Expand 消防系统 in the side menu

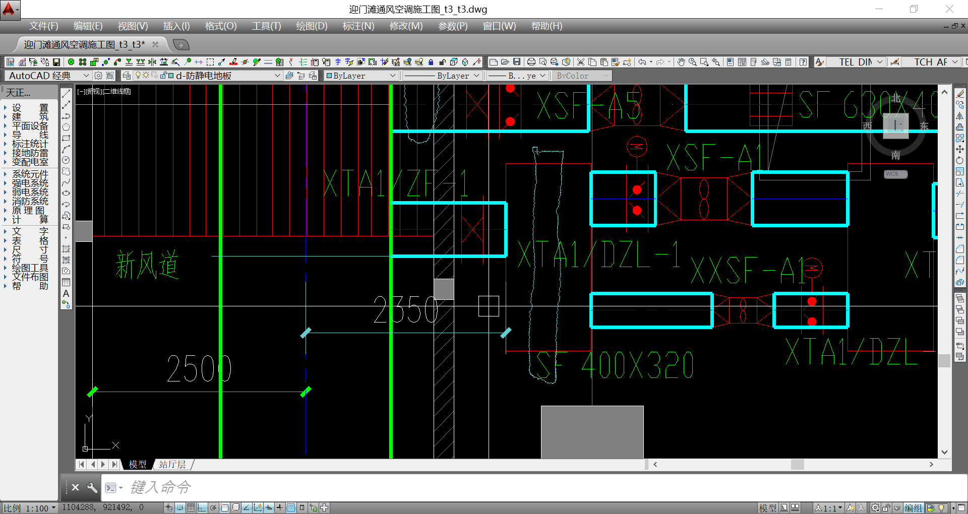pyautogui.click(x=30, y=202)
